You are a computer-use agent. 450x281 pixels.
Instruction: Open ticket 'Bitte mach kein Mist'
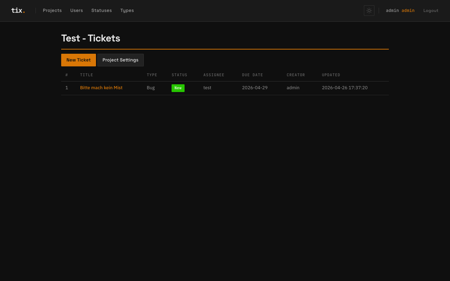(x=101, y=88)
